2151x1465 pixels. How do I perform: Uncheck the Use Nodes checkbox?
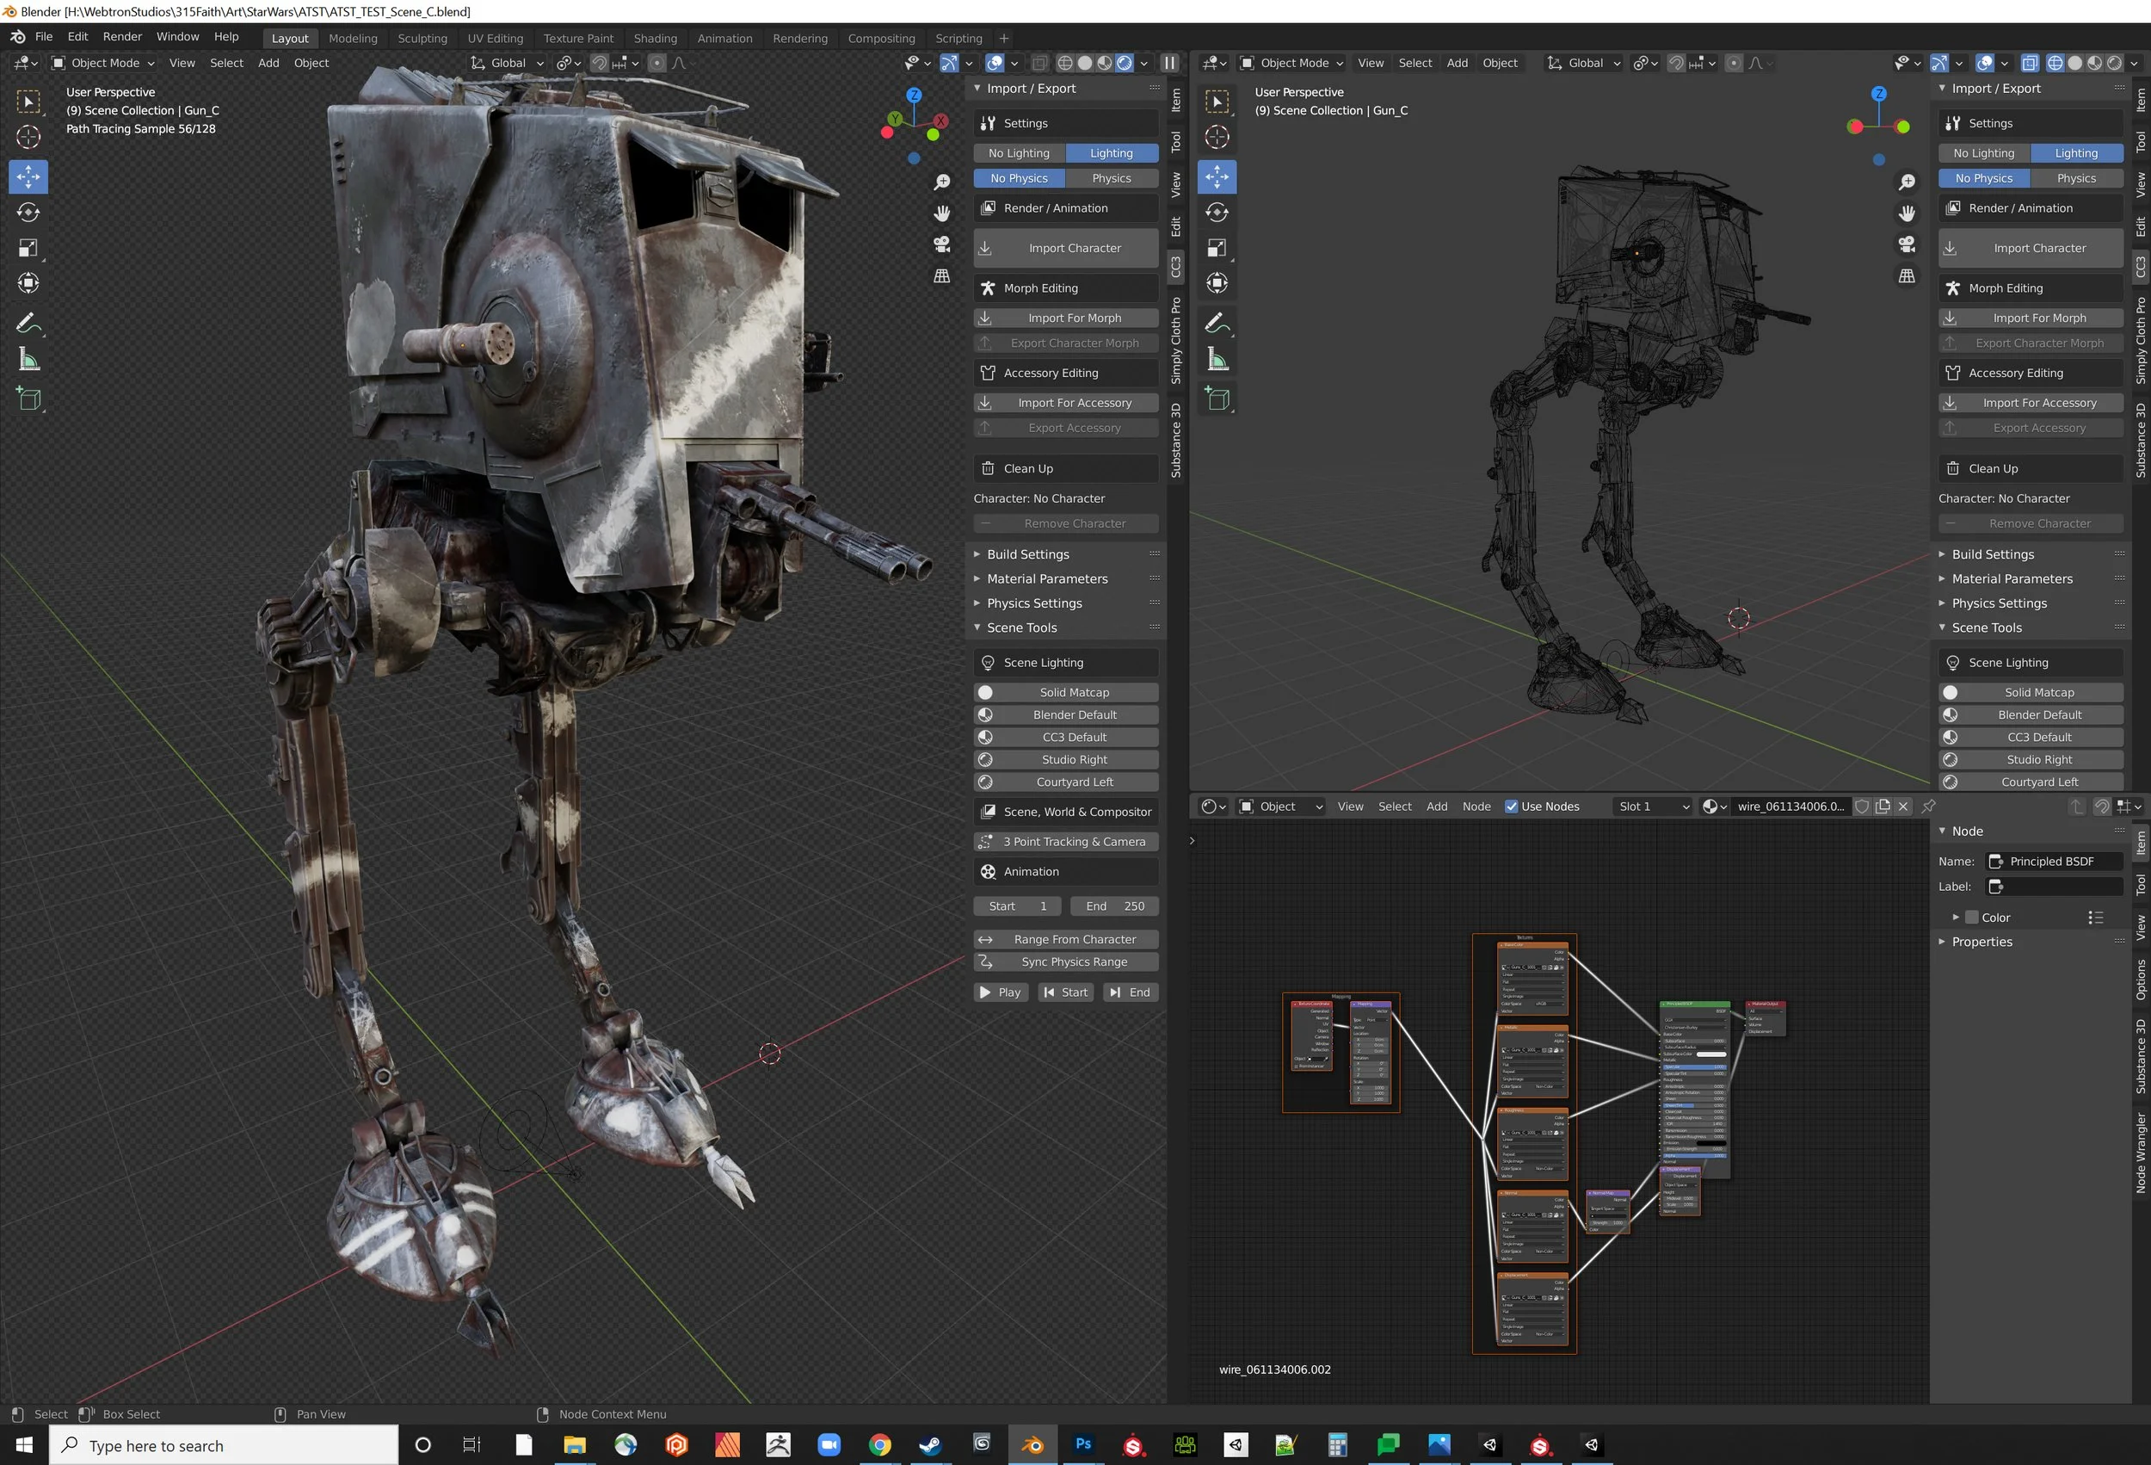pos(1512,807)
